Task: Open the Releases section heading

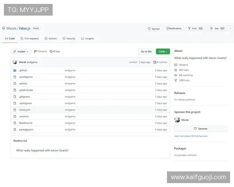Action: 180,93
